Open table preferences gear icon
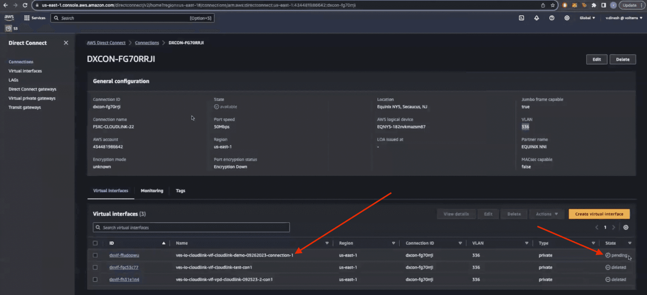Image resolution: width=647 pixels, height=295 pixels. click(x=626, y=227)
